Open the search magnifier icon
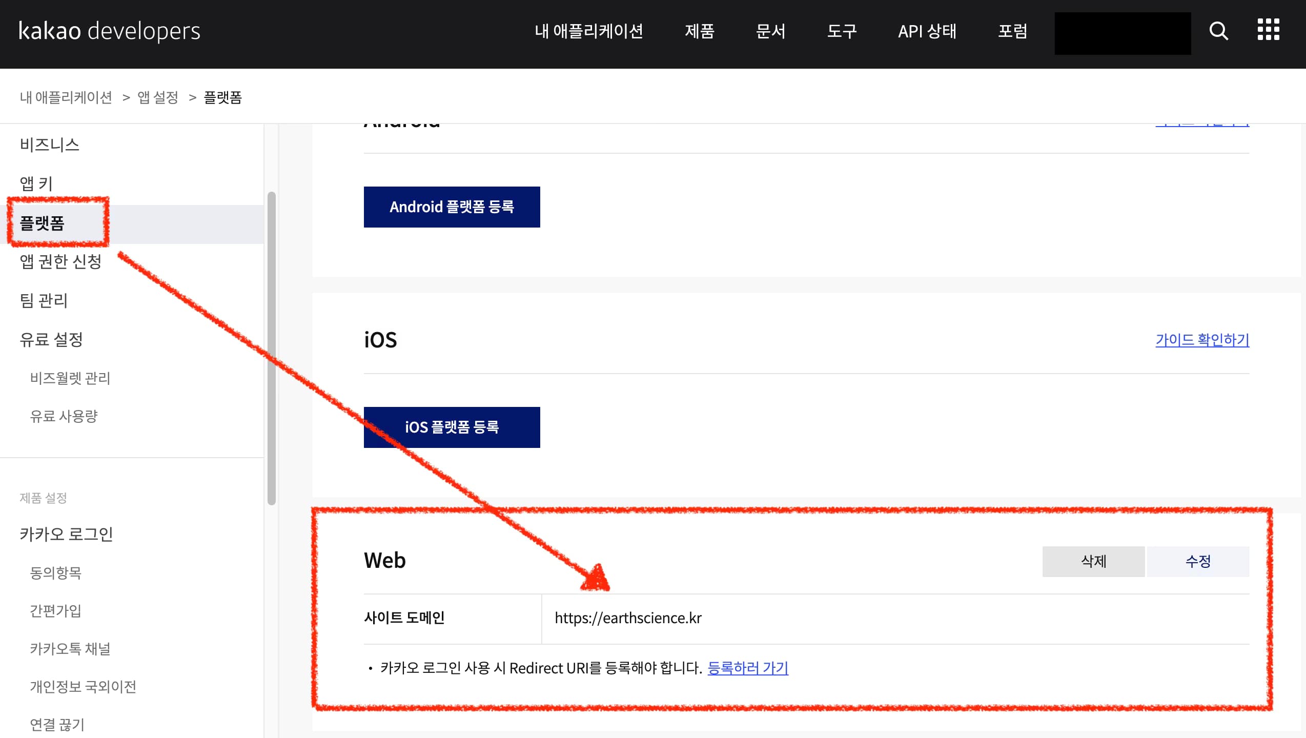 click(1218, 31)
